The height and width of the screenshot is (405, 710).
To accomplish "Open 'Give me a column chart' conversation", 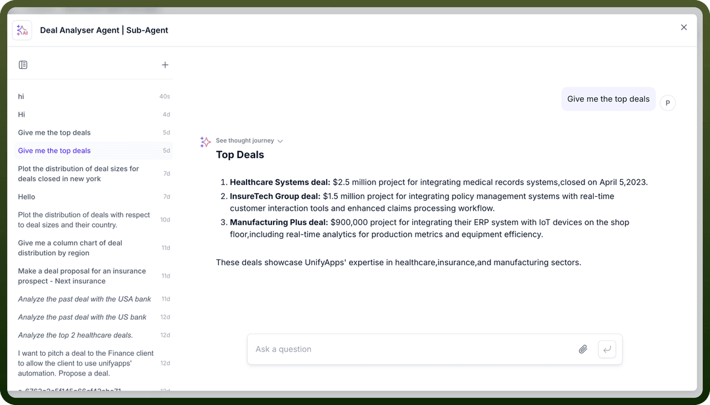I will pos(94,247).
